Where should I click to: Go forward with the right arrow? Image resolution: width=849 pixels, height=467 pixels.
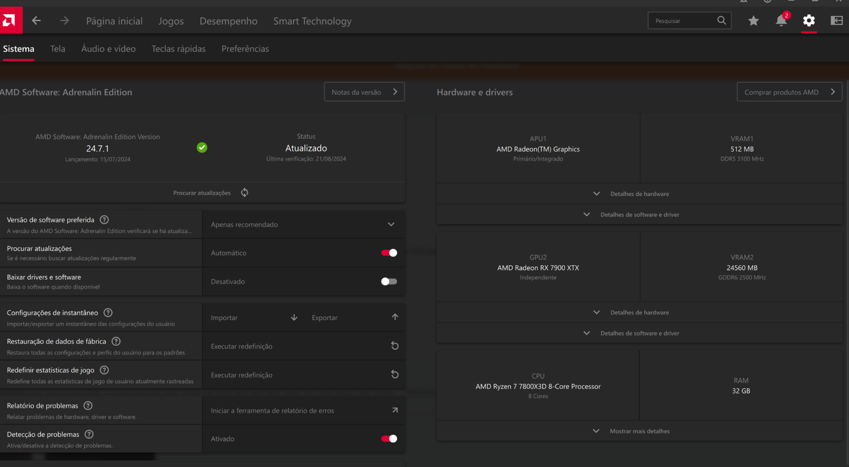click(x=64, y=21)
